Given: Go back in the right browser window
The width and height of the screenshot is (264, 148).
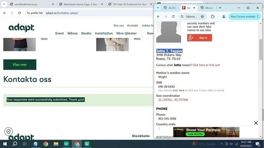Looking at the screenshot, I should (x=158, y=16).
